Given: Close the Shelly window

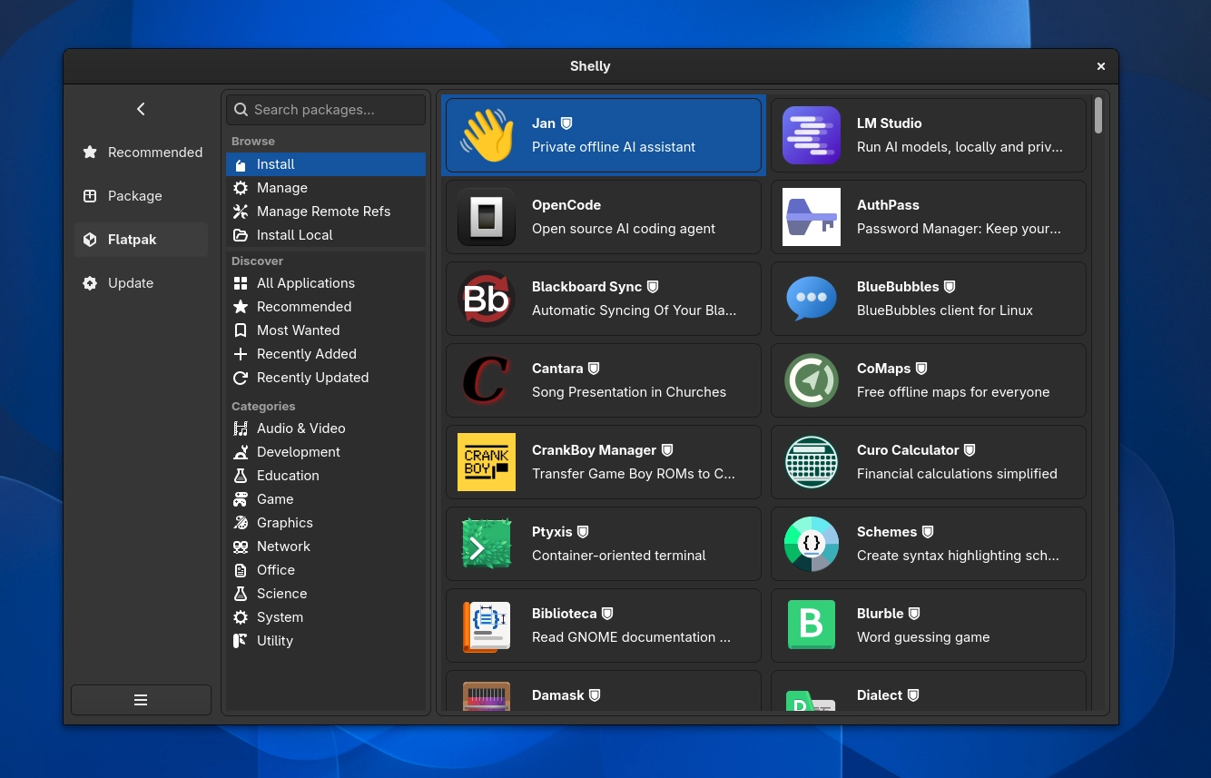Looking at the screenshot, I should pyautogui.click(x=1101, y=66).
